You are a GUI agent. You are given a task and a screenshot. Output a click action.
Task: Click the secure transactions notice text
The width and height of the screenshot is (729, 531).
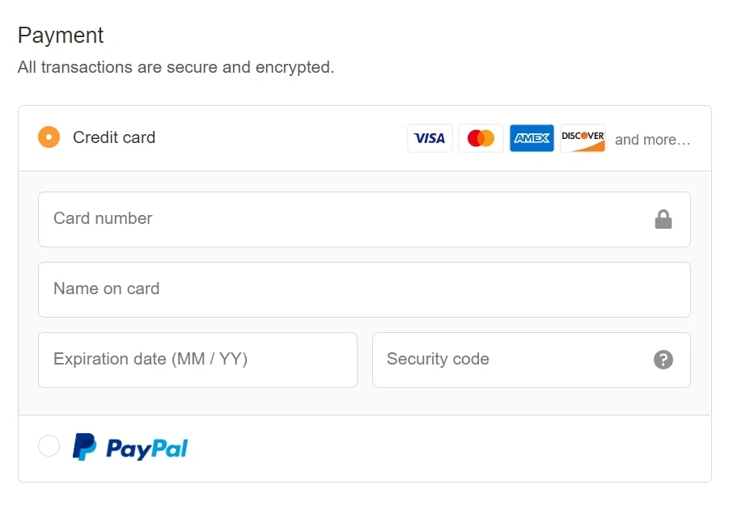pos(177,67)
